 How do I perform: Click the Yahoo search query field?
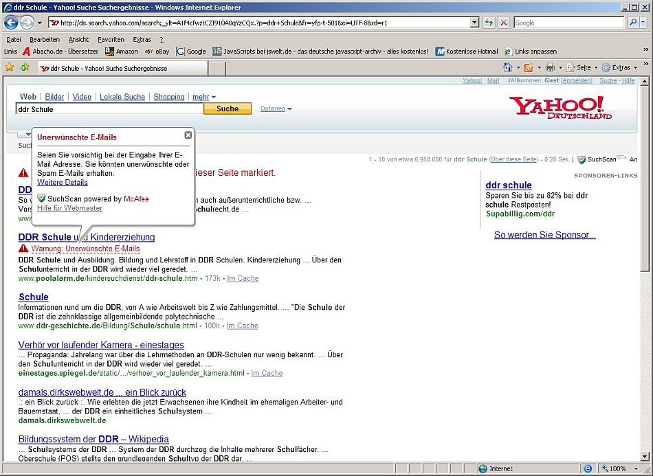(x=109, y=109)
